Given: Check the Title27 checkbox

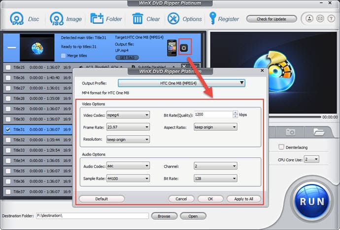Looking at the screenshot, I should [8, 88].
